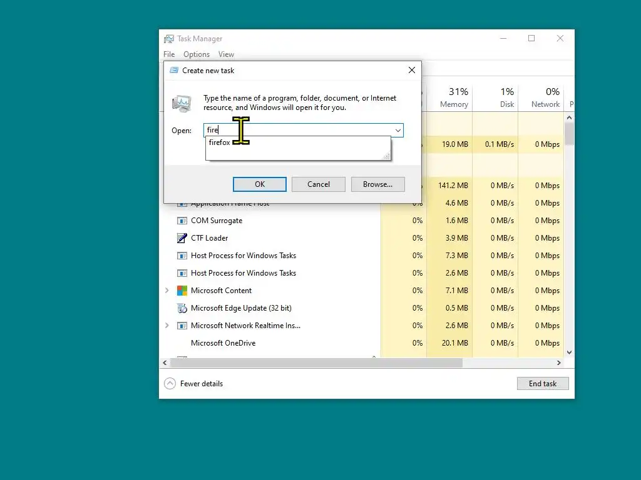Click the horizontal scrollbar left arrow
Image resolution: width=641 pixels, height=480 pixels.
(x=165, y=363)
